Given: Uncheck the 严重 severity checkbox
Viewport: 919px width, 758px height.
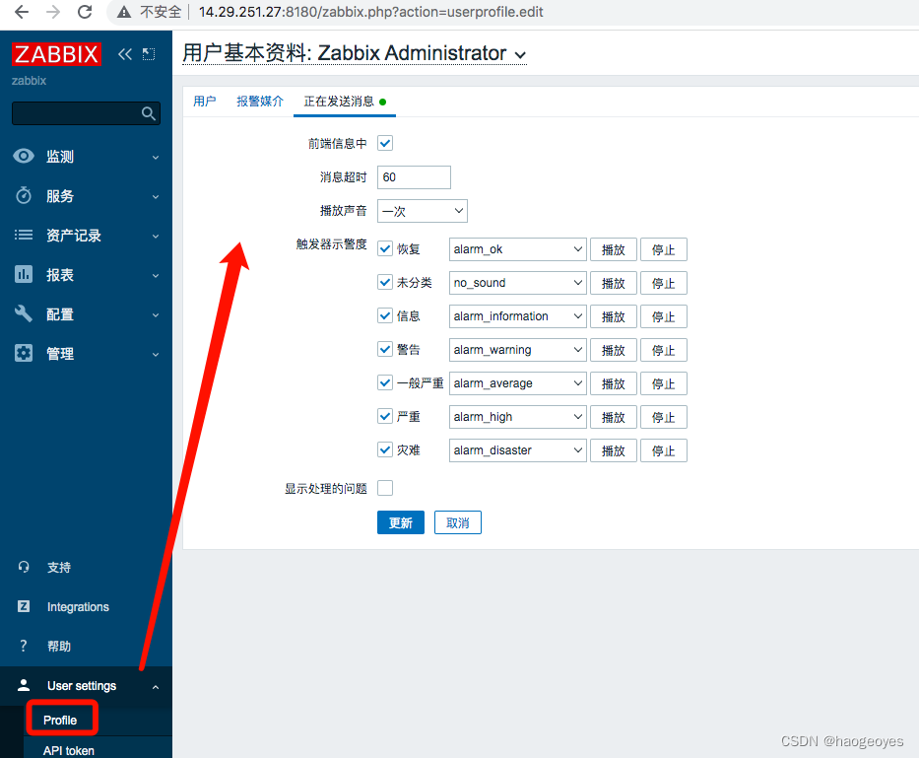Looking at the screenshot, I should click(385, 416).
